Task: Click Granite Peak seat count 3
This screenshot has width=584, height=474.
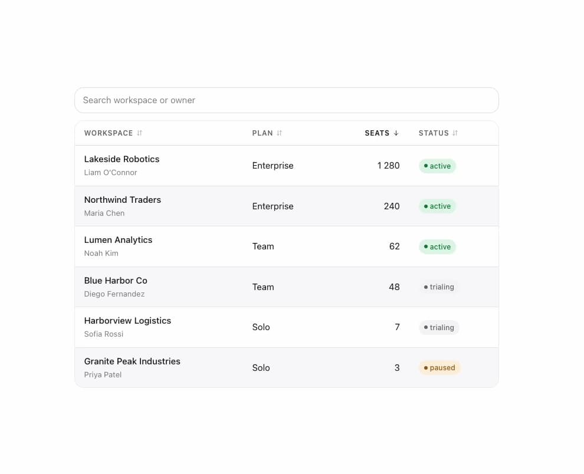Action: [x=397, y=367]
